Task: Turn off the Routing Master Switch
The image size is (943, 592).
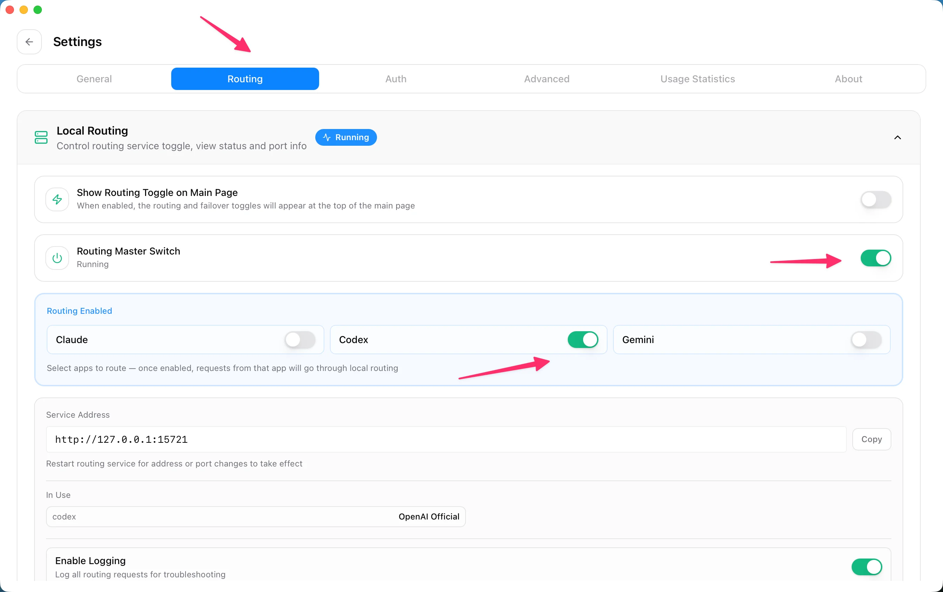Action: pyautogui.click(x=876, y=258)
